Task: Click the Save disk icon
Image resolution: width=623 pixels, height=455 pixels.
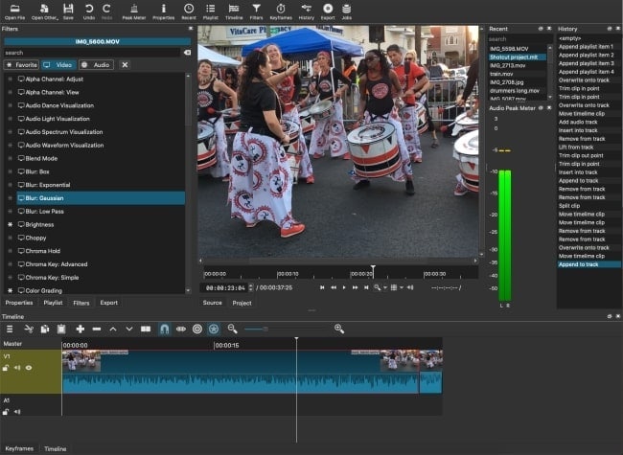Action: click(x=68, y=11)
